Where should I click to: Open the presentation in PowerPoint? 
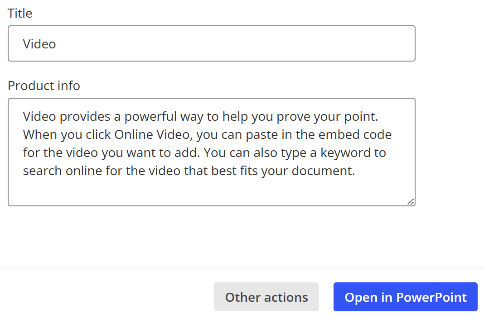click(x=405, y=297)
